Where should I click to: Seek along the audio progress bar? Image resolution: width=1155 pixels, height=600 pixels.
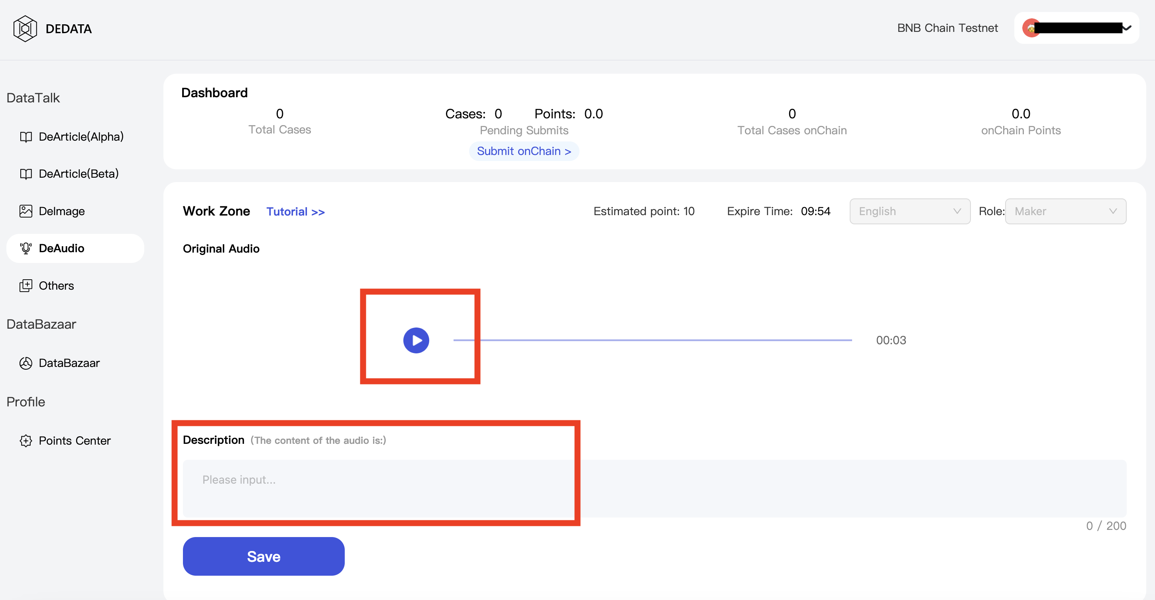(x=652, y=340)
